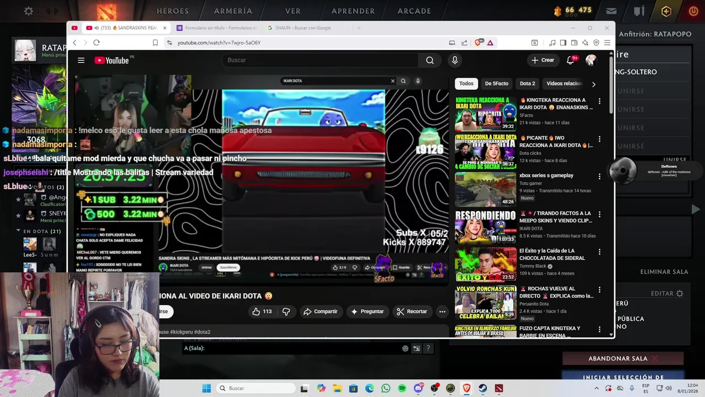Screen dimensions: 705x397
Task: Go back in the browser
Action: pyautogui.click(x=74, y=42)
